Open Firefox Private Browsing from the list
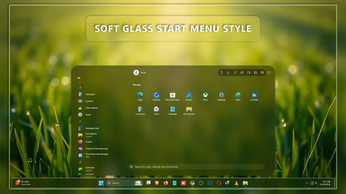This screenshot has height=194, width=346. (93, 149)
